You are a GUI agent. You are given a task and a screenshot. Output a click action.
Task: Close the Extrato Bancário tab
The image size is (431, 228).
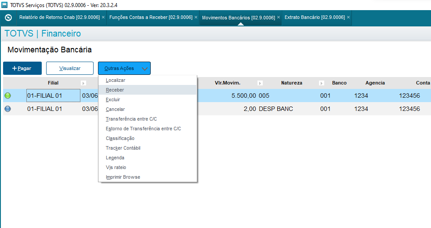348,17
